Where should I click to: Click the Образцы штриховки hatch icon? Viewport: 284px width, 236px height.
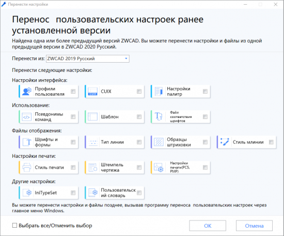pyautogui.click(x=159, y=142)
